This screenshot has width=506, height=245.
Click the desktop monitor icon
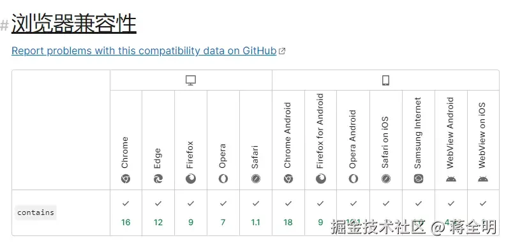(191, 80)
